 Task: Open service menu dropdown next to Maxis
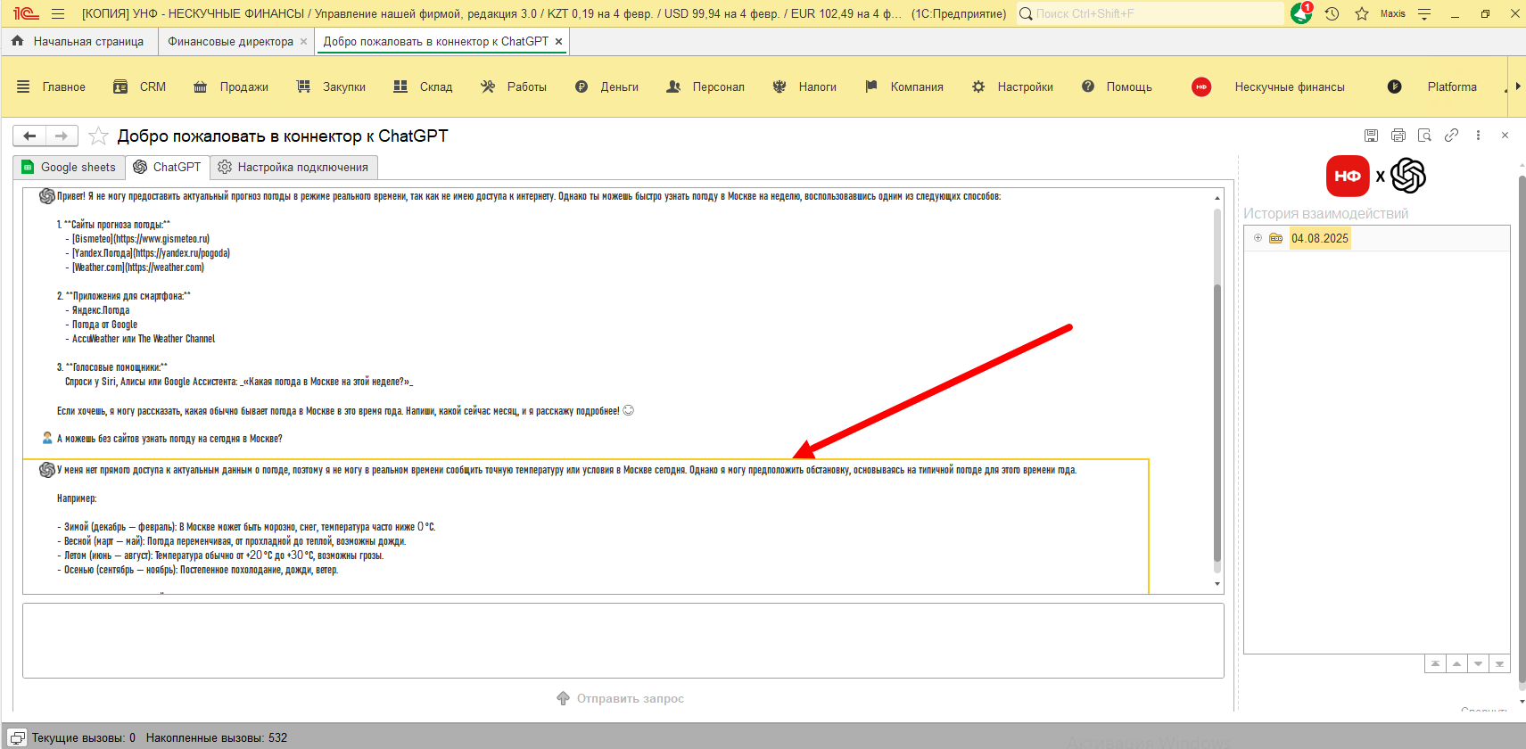(1424, 13)
